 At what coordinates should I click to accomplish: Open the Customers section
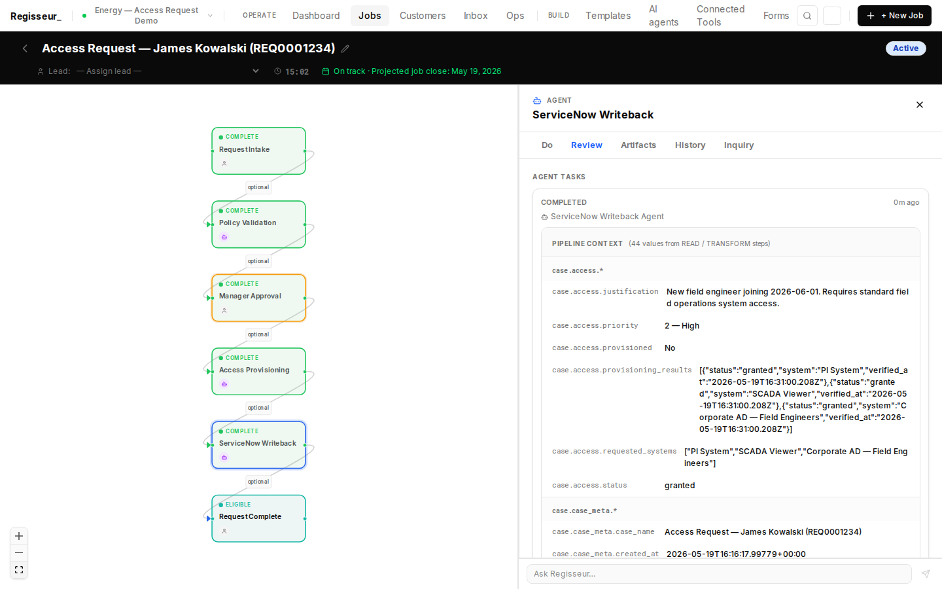(423, 16)
